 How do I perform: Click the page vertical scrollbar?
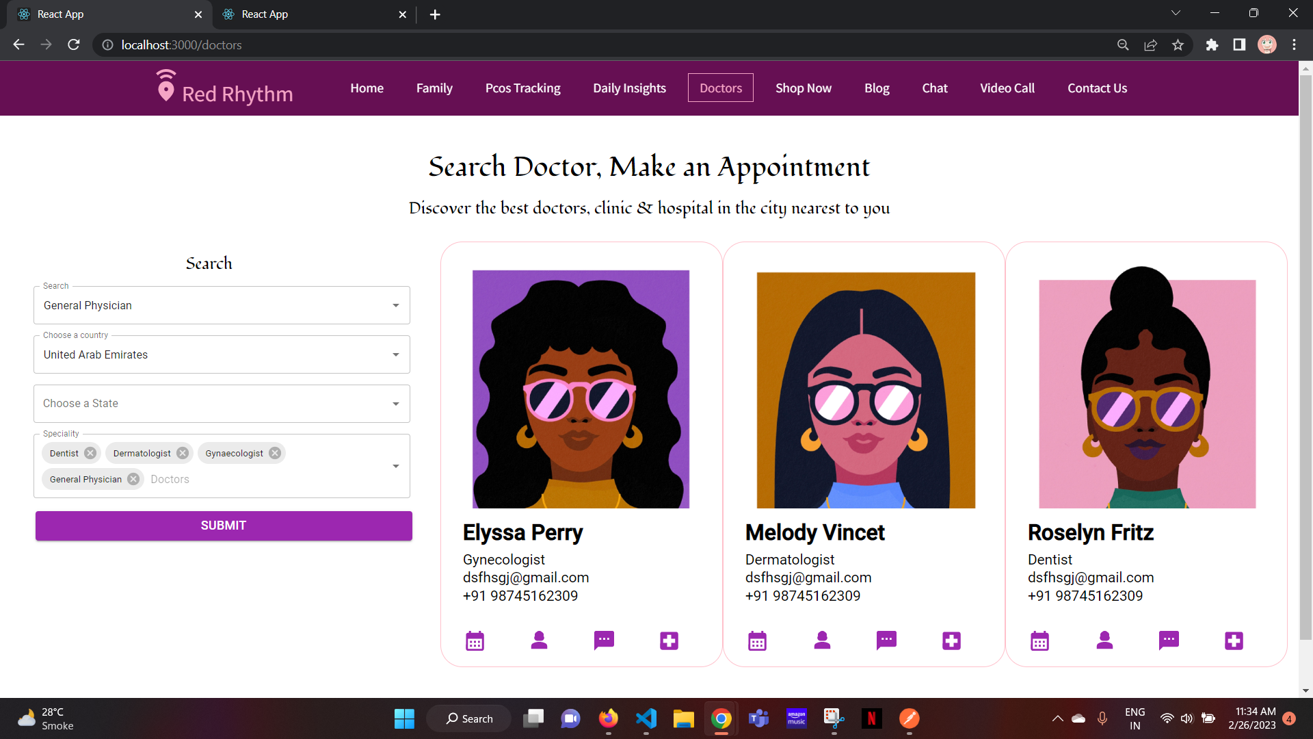coord(1305,356)
